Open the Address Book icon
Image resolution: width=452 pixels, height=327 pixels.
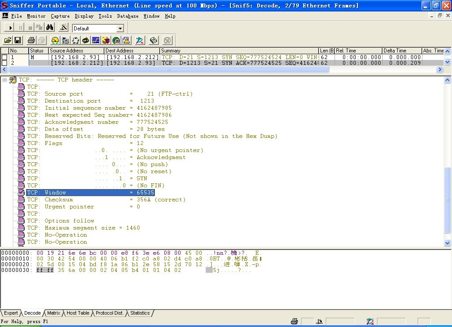click(154, 40)
